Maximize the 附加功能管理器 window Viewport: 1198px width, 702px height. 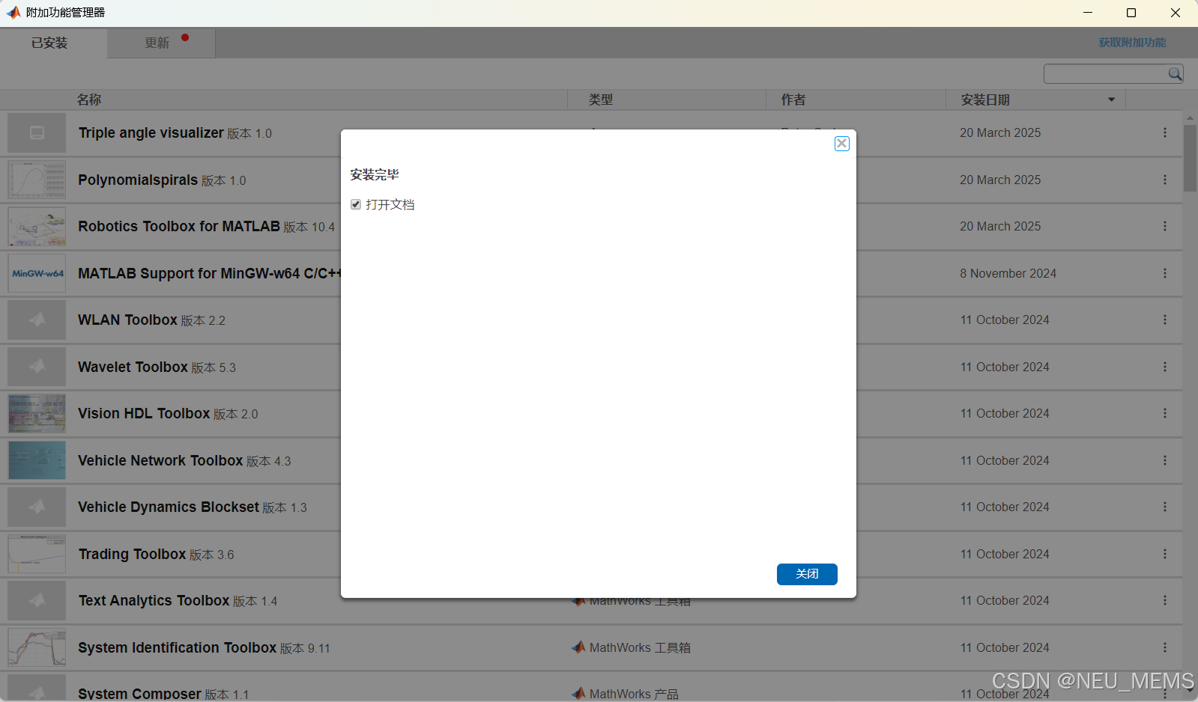(1131, 13)
